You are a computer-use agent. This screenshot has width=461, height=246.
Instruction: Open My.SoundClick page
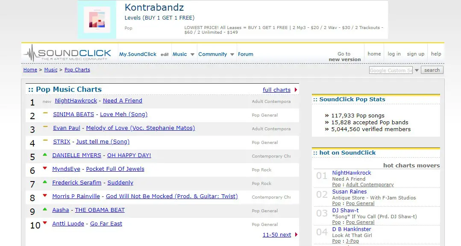(x=138, y=54)
